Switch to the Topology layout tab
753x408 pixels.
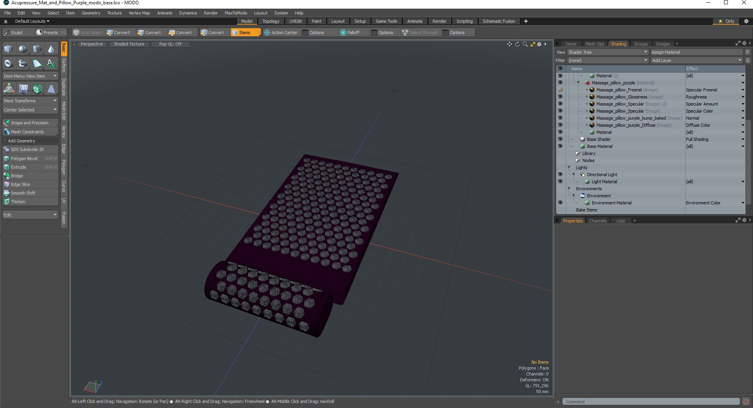click(271, 21)
